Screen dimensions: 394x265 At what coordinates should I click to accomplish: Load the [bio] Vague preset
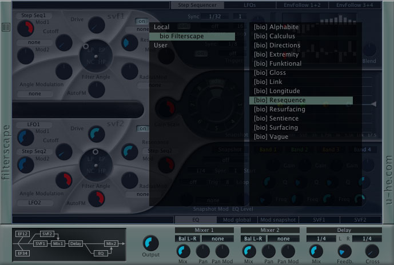pos(301,136)
